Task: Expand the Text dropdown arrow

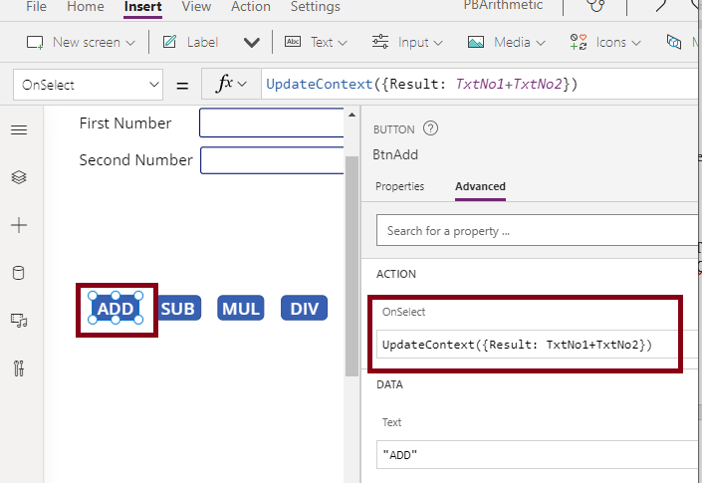Action: (x=343, y=43)
